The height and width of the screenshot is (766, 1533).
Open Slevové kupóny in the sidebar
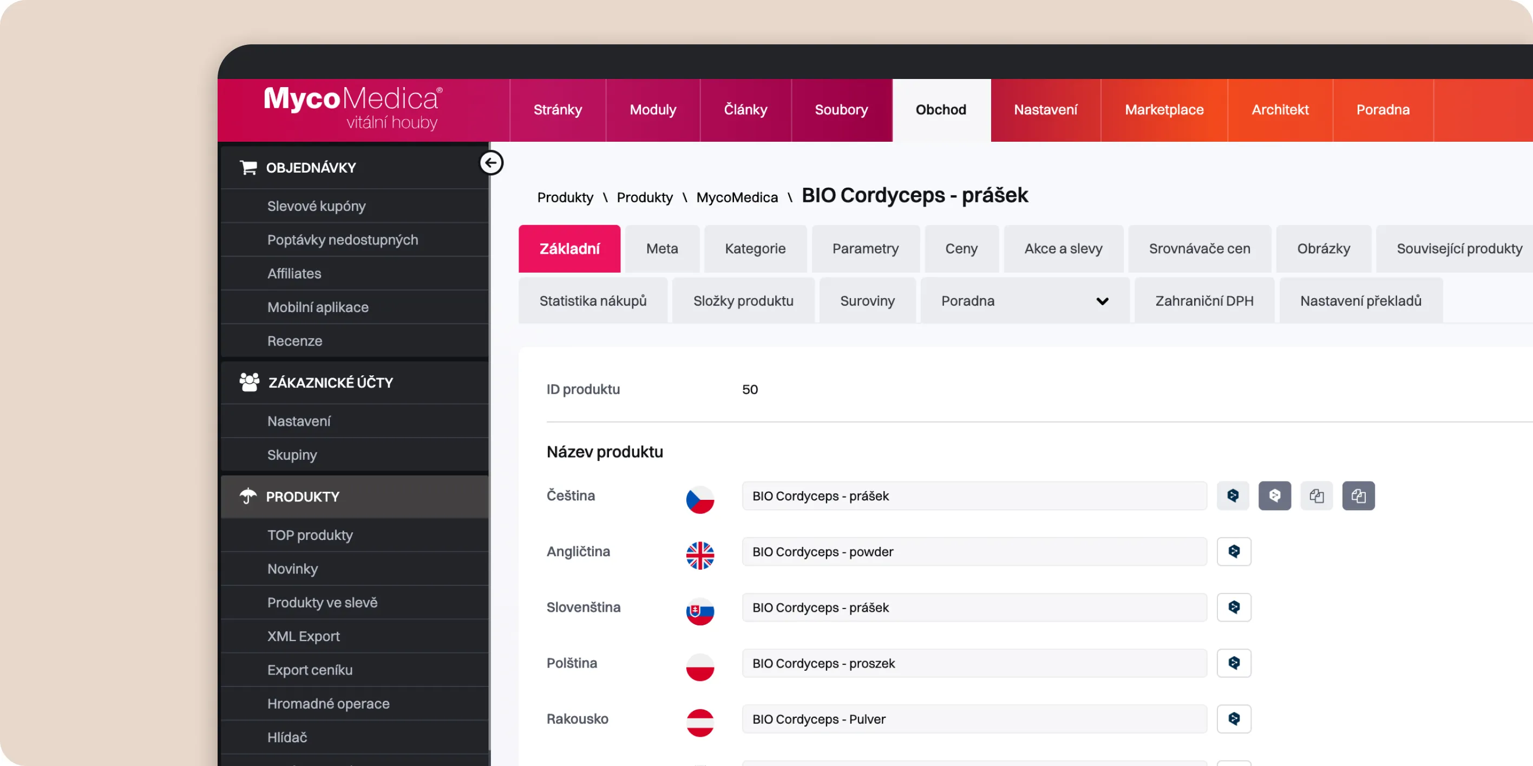[x=355, y=206]
